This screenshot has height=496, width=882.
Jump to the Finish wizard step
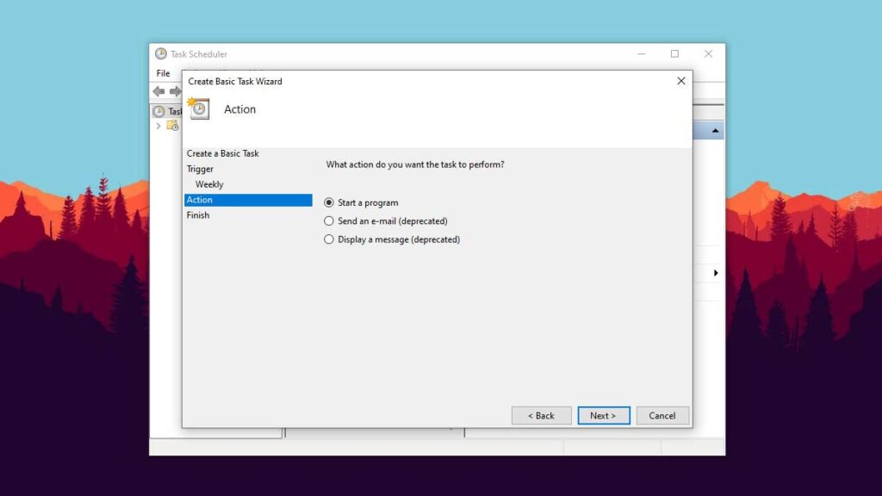click(x=198, y=215)
